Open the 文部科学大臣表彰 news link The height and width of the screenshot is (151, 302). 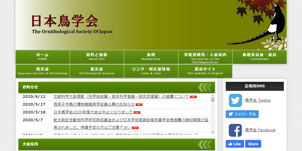tap(121, 97)
